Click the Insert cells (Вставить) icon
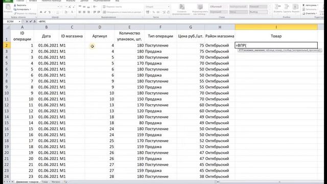327x184 pixels. [278, 7]
